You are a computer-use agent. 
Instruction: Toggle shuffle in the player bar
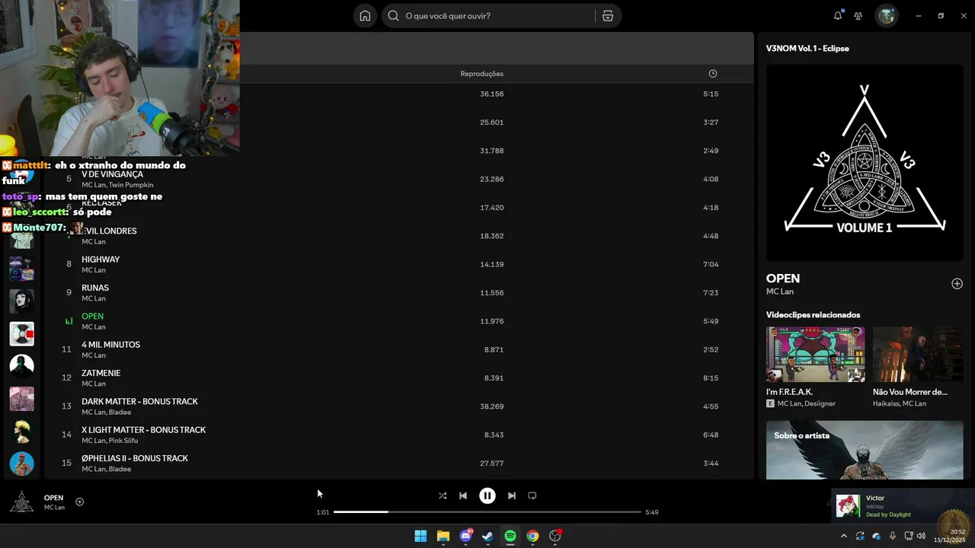pyautogui.click(x=443, y=495)
